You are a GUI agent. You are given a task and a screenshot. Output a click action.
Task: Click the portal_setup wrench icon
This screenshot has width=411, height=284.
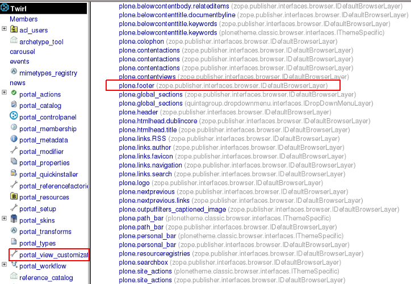click(x=14, y=207)
